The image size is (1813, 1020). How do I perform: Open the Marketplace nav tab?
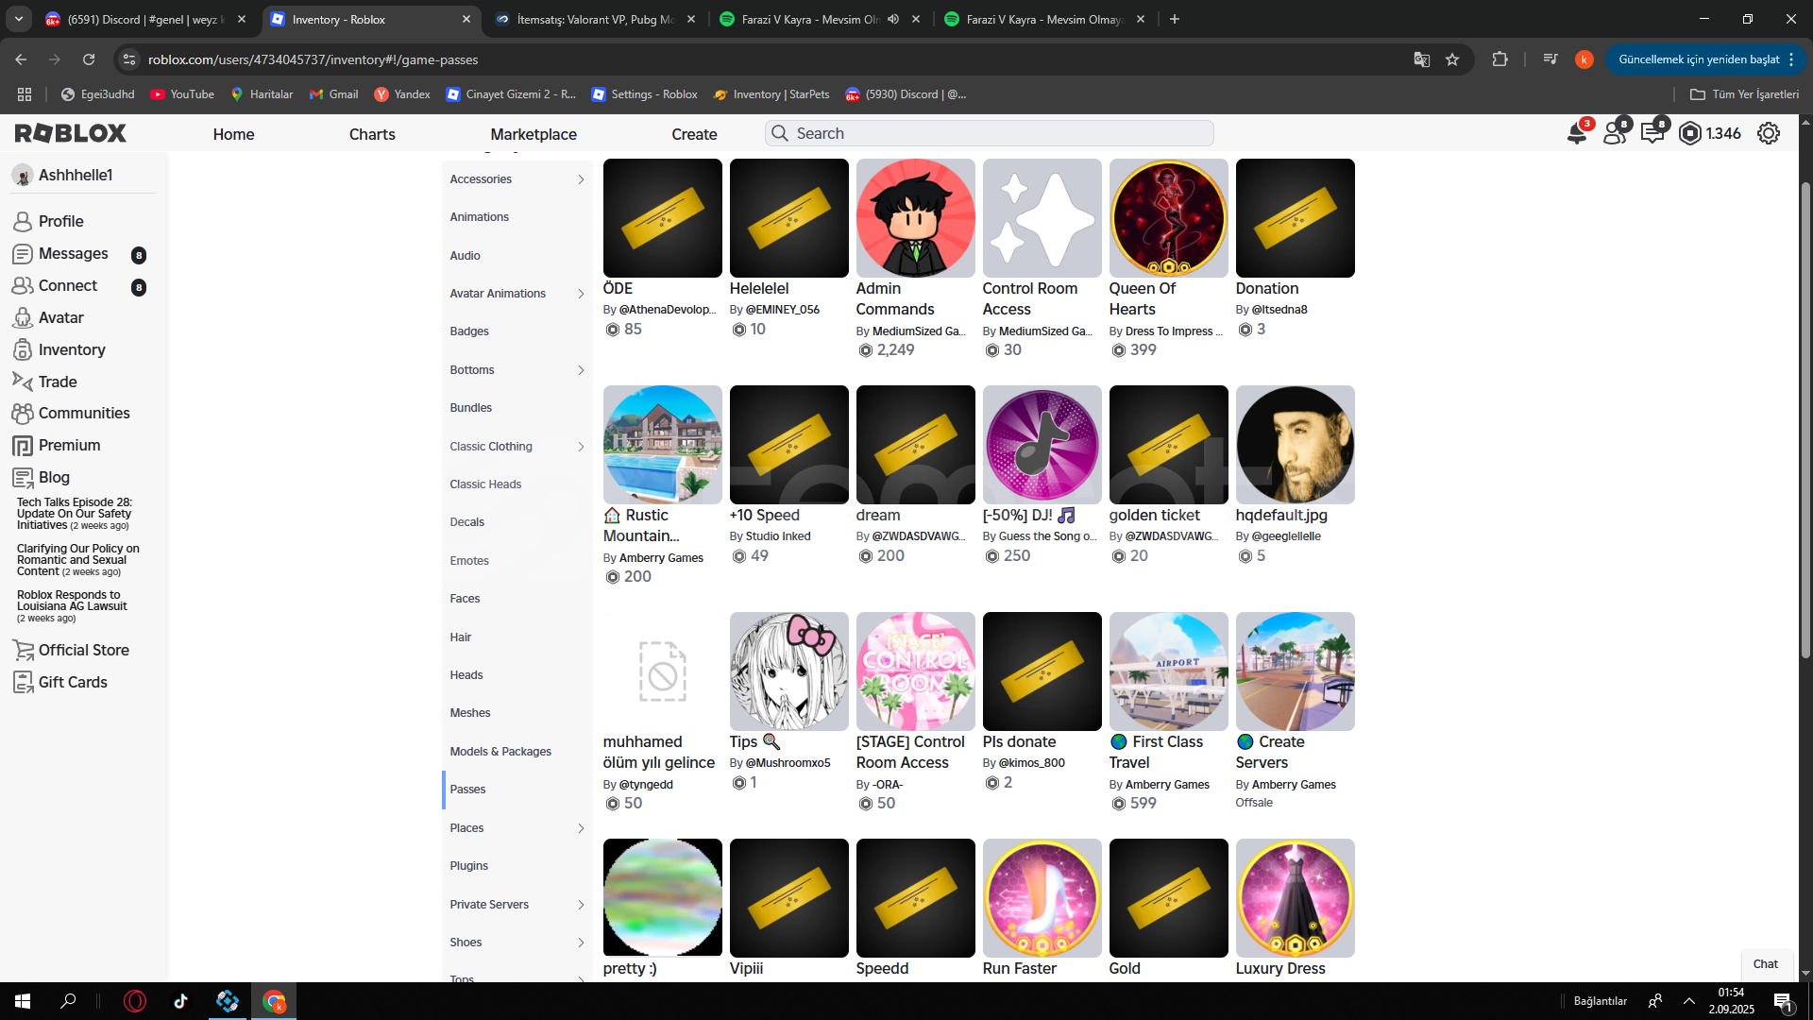tap(534, 134)
